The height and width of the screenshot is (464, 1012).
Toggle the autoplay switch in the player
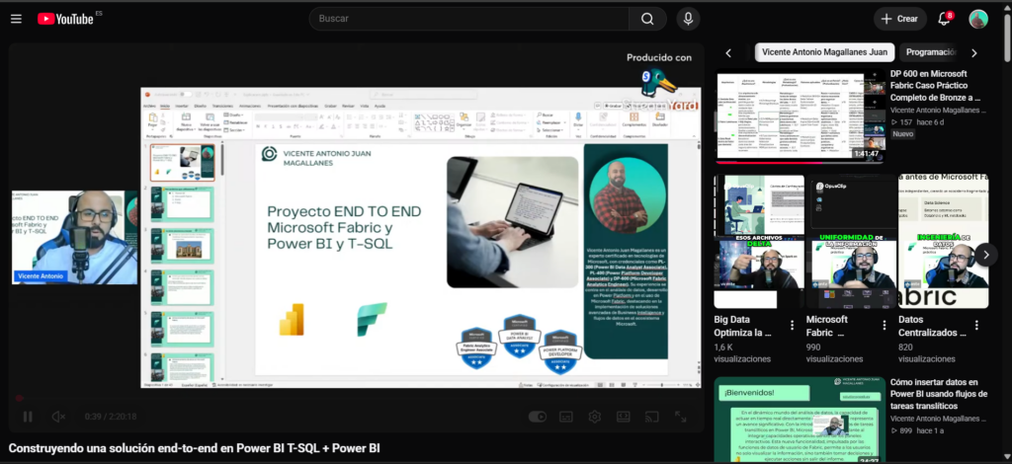point(537,417)
